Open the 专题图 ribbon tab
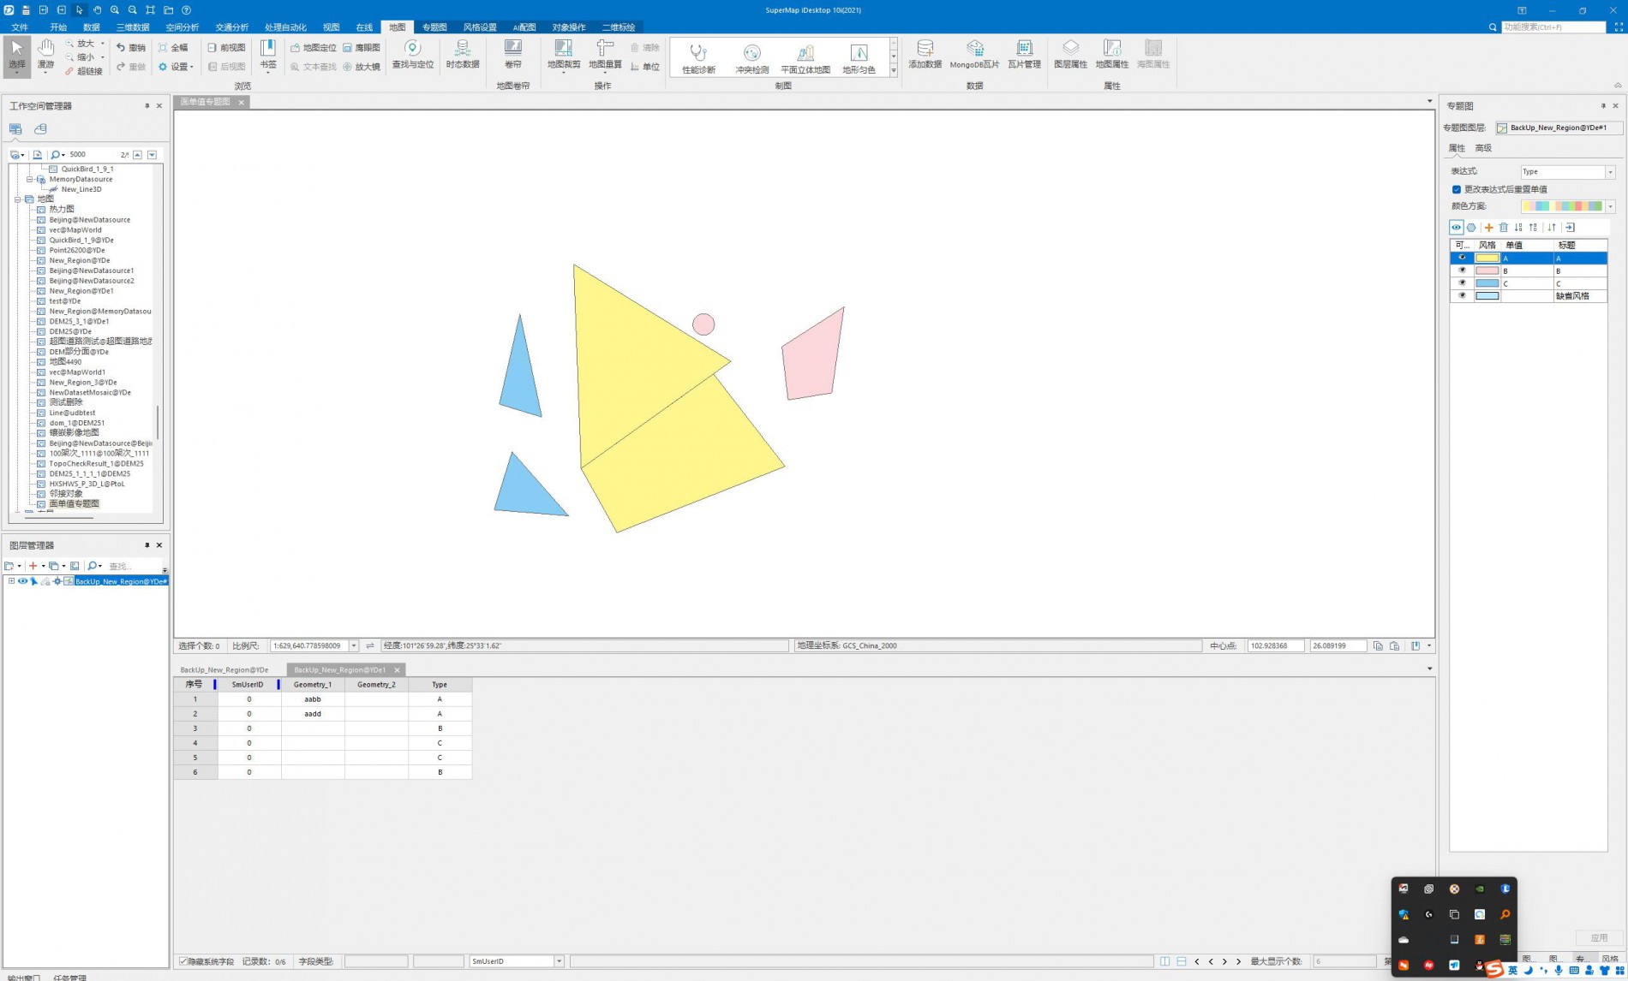The width and height of the screenshot is (1628, 981). (434, 27)
